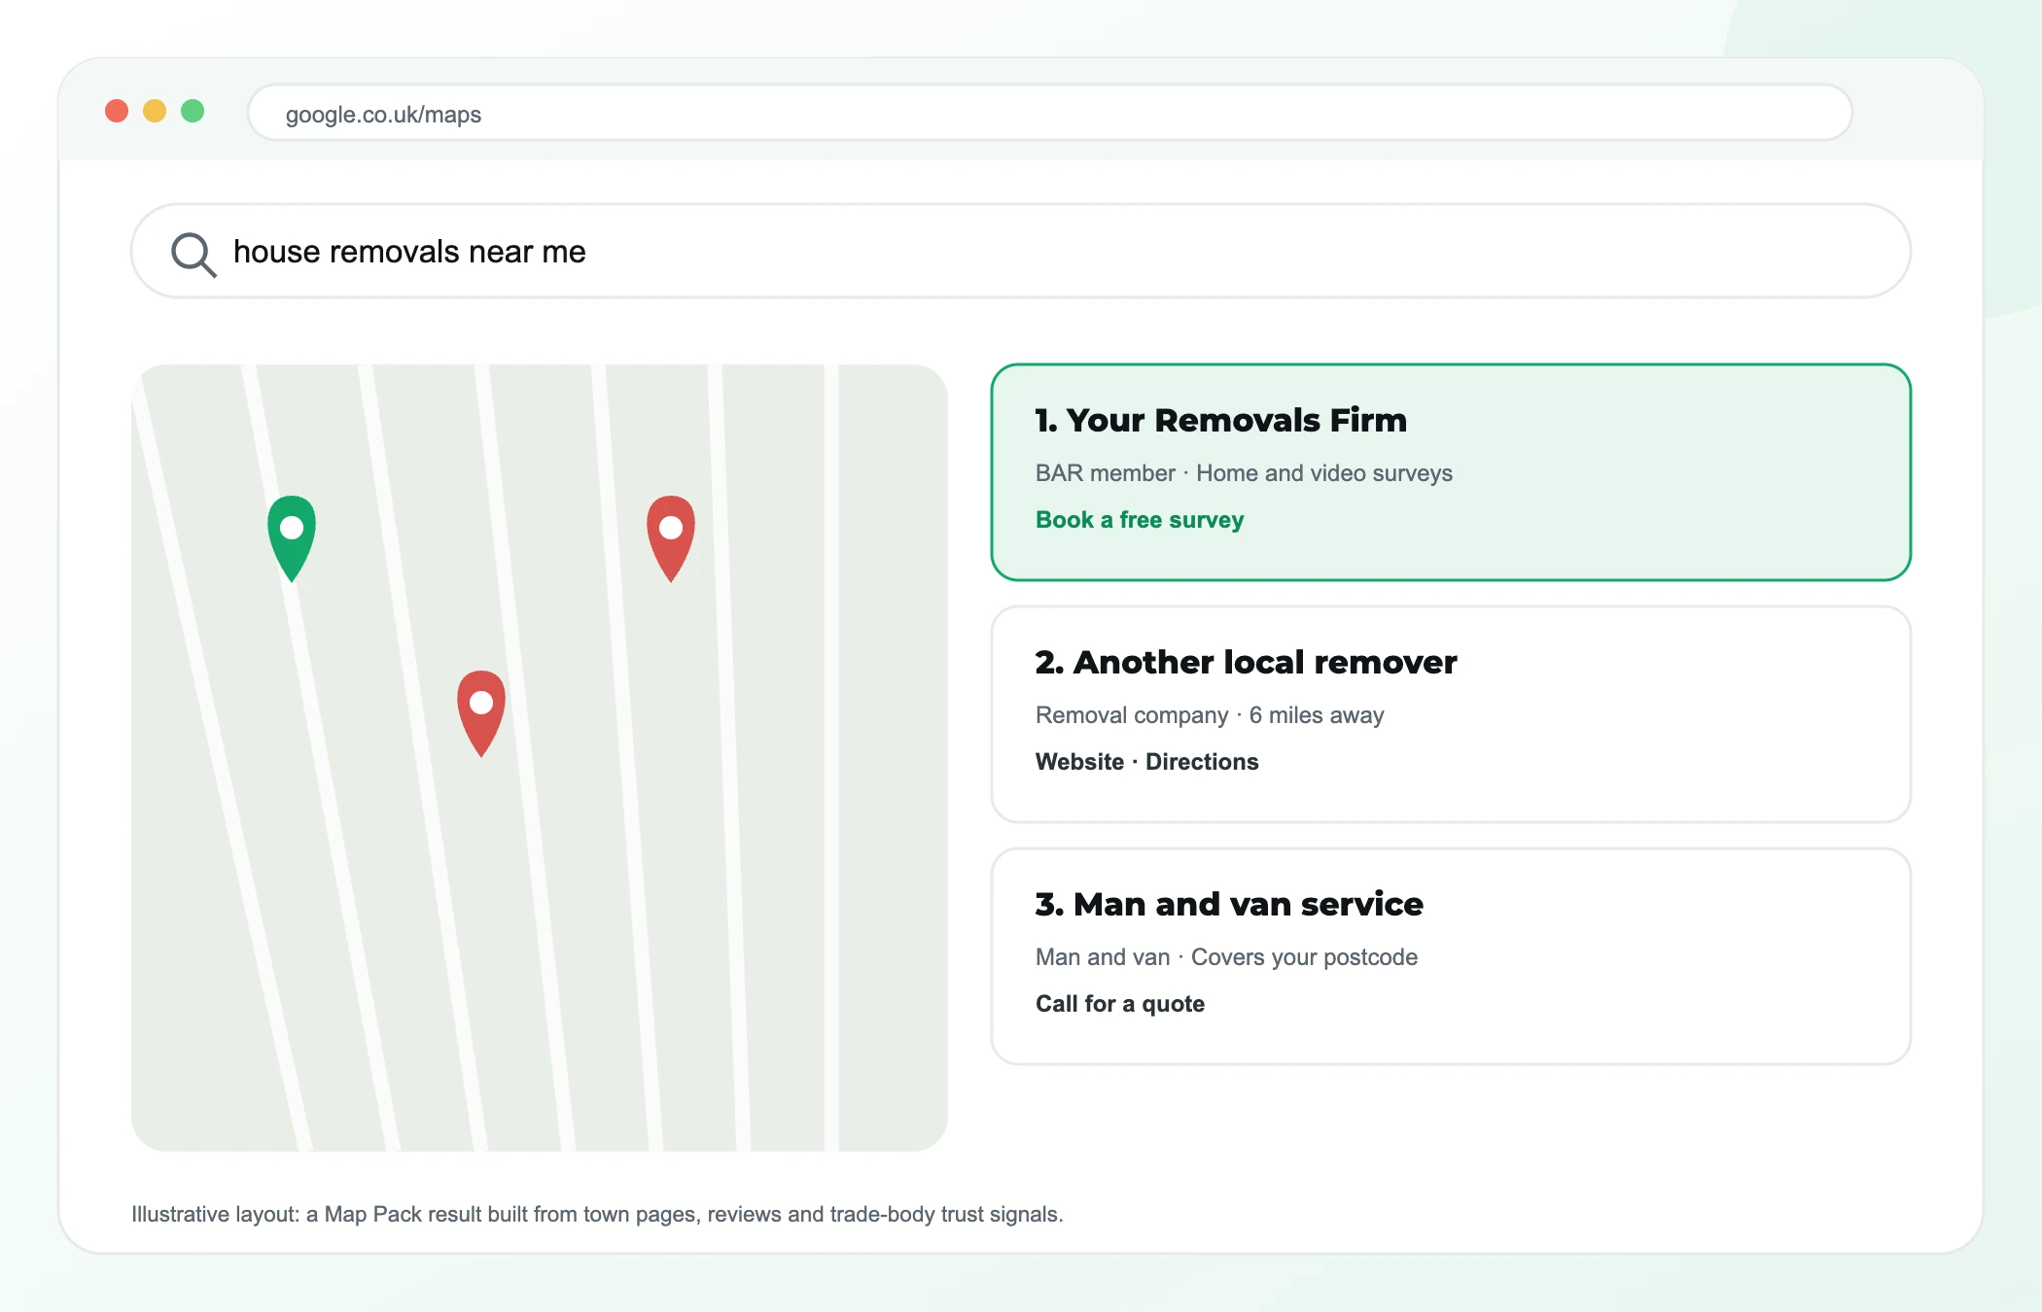Click the magnifying glass search icon

194,254
